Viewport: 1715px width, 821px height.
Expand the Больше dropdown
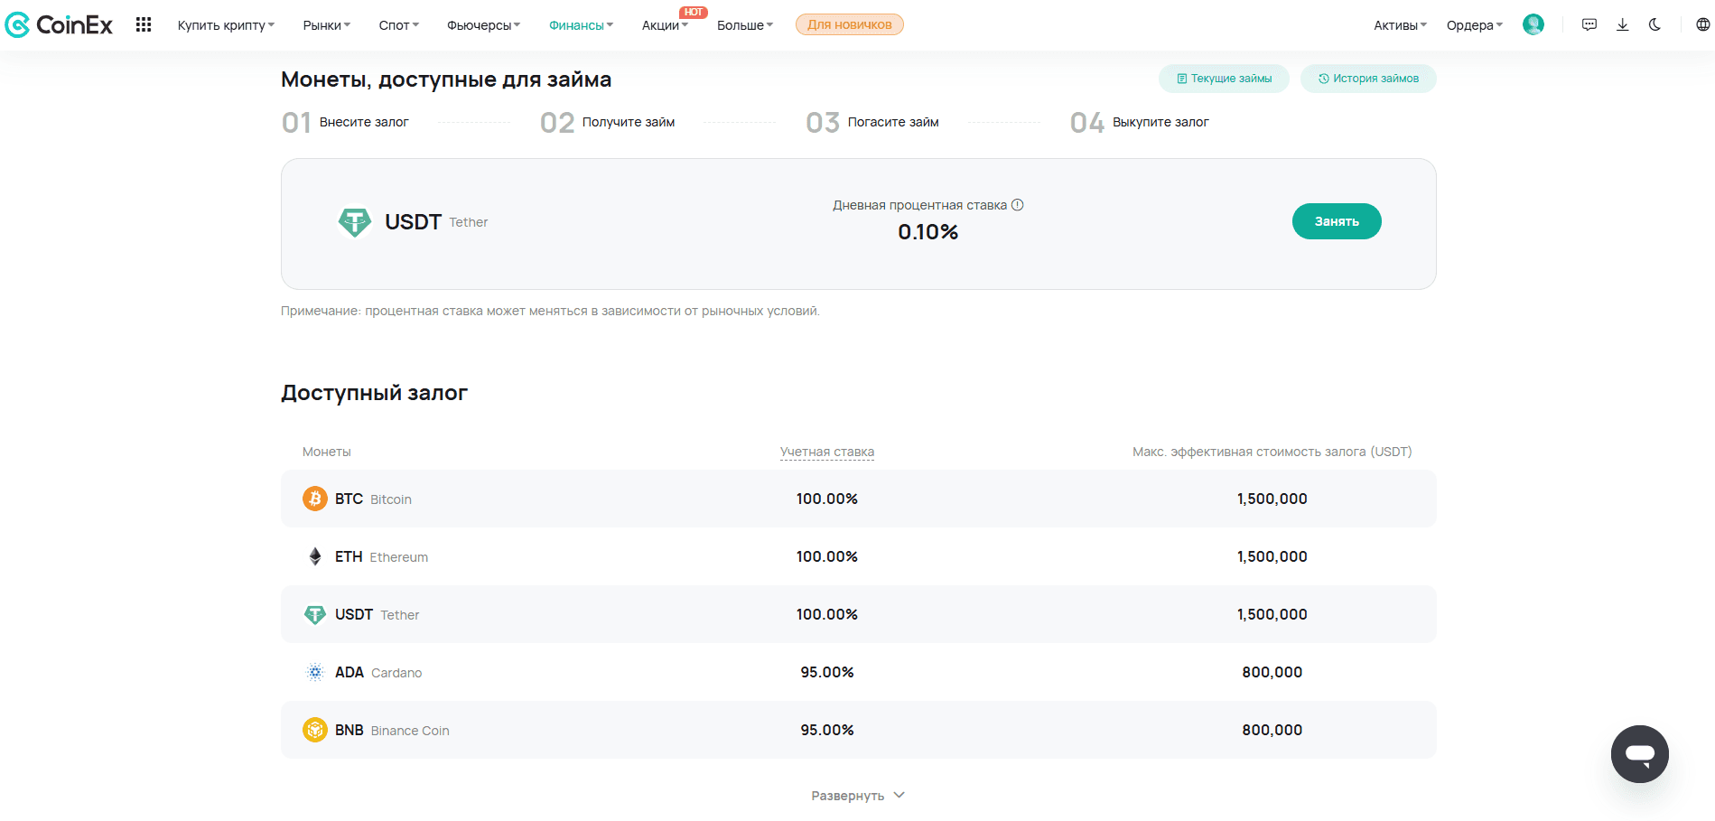745,25
